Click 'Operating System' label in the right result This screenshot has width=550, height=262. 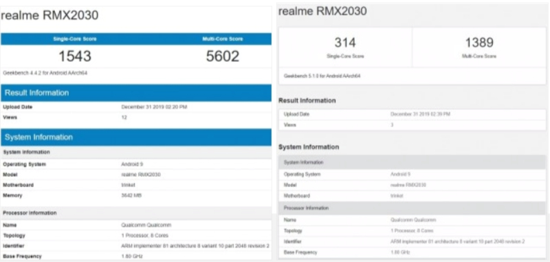[302, 174]
